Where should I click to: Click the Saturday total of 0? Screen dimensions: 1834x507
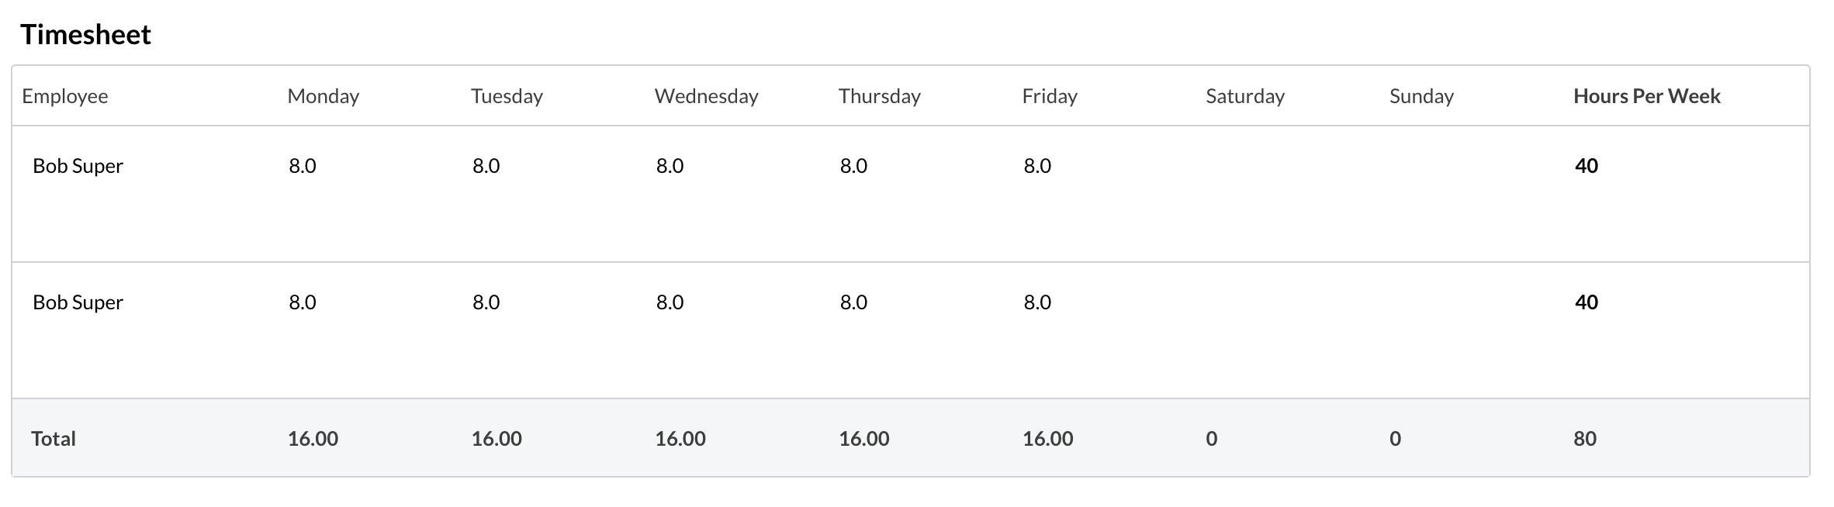[x=1211, y=439]
